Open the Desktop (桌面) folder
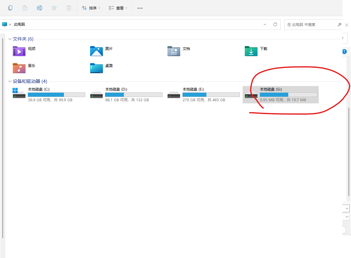The width and height of the screenshot is (351, 258). [97, 68]
